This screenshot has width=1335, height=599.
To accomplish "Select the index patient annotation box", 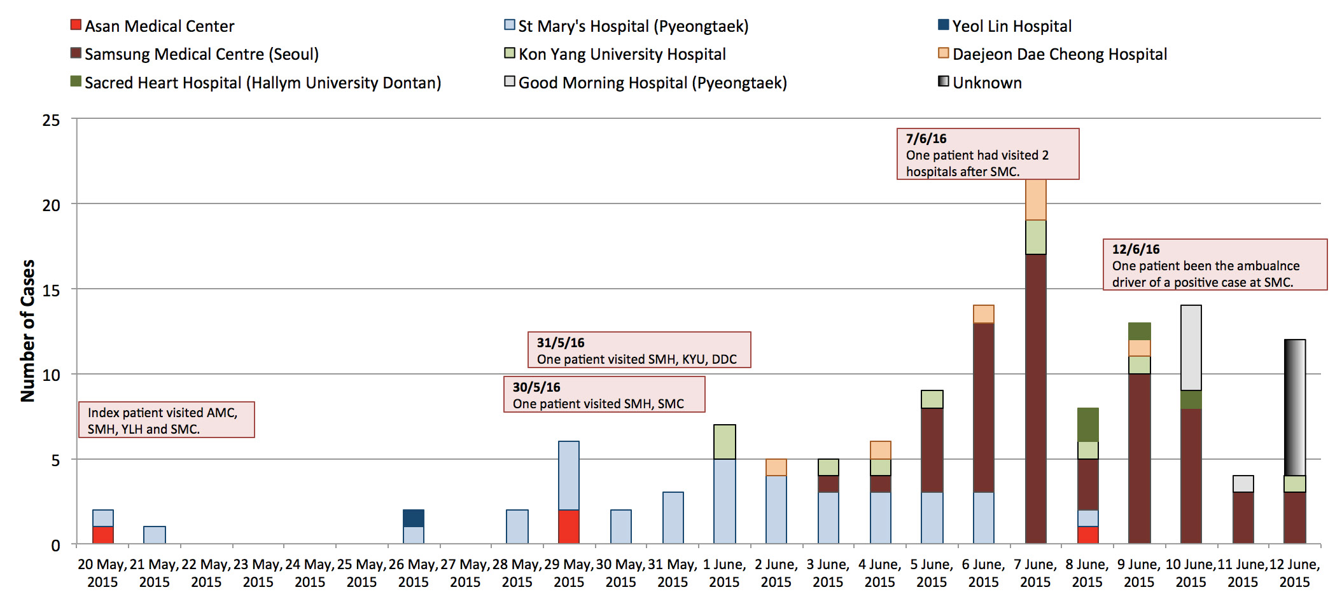I will [166, 420].
